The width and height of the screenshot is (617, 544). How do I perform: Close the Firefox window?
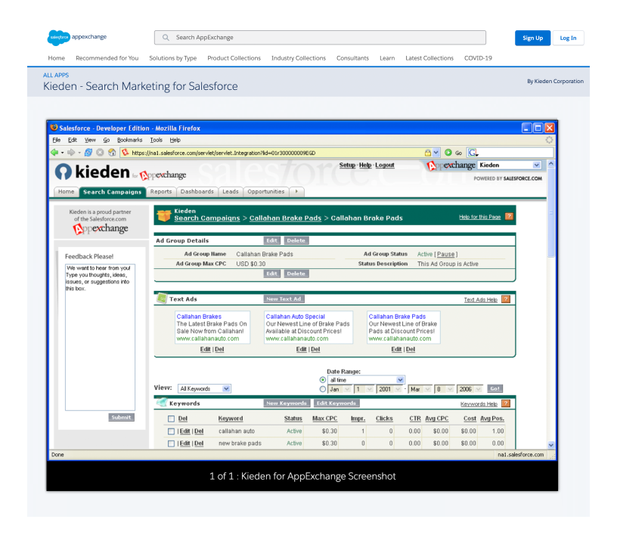coord(549,128)
